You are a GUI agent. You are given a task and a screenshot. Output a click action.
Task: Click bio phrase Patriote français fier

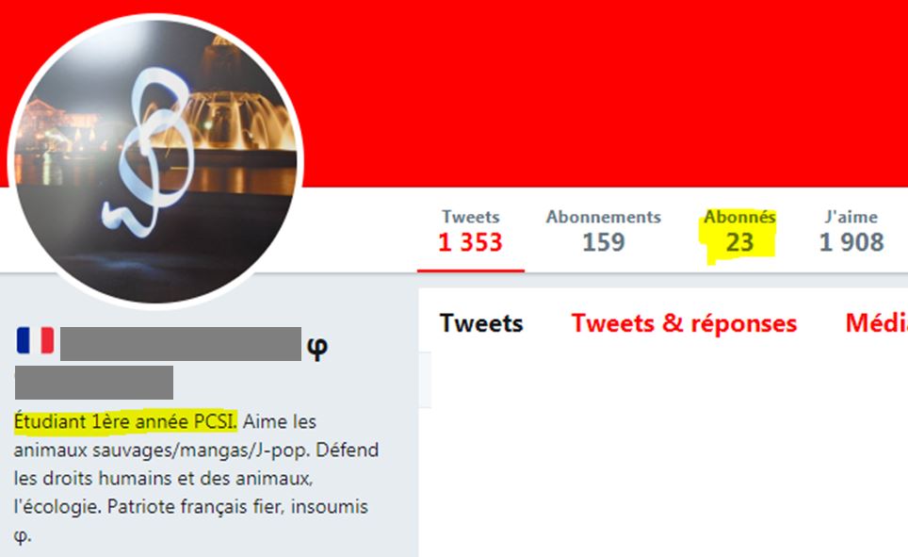point(196,506)
